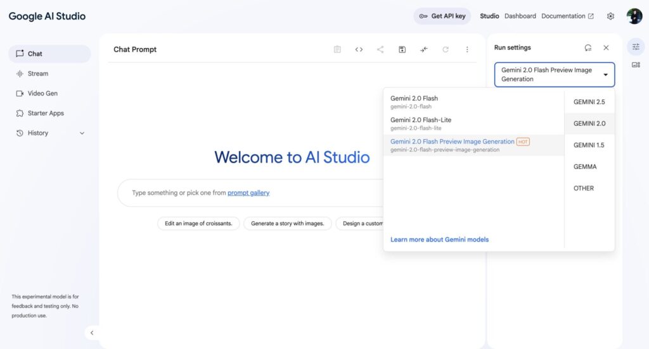Open the Documentation external link
The image size is (649, 349).
[567, 16]
